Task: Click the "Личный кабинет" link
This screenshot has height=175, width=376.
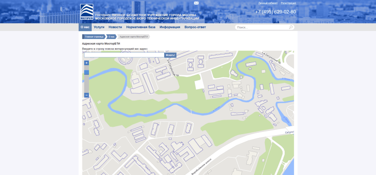Action: pos(268,3)
